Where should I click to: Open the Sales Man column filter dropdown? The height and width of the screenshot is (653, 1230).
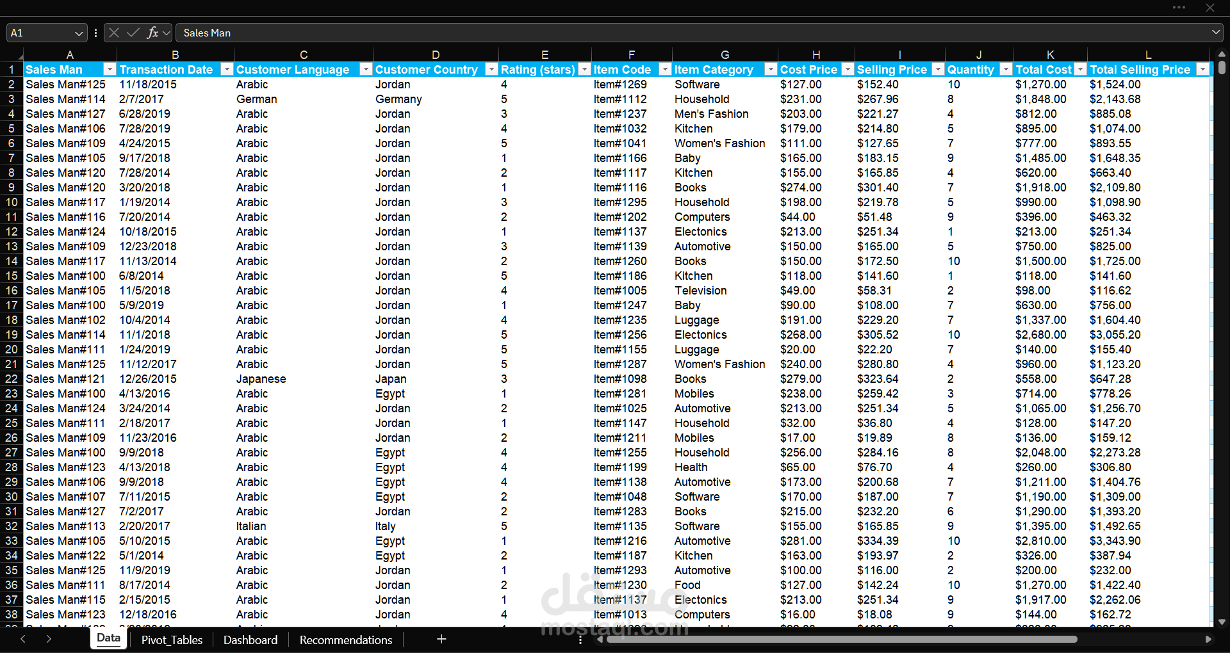[110, 69]
